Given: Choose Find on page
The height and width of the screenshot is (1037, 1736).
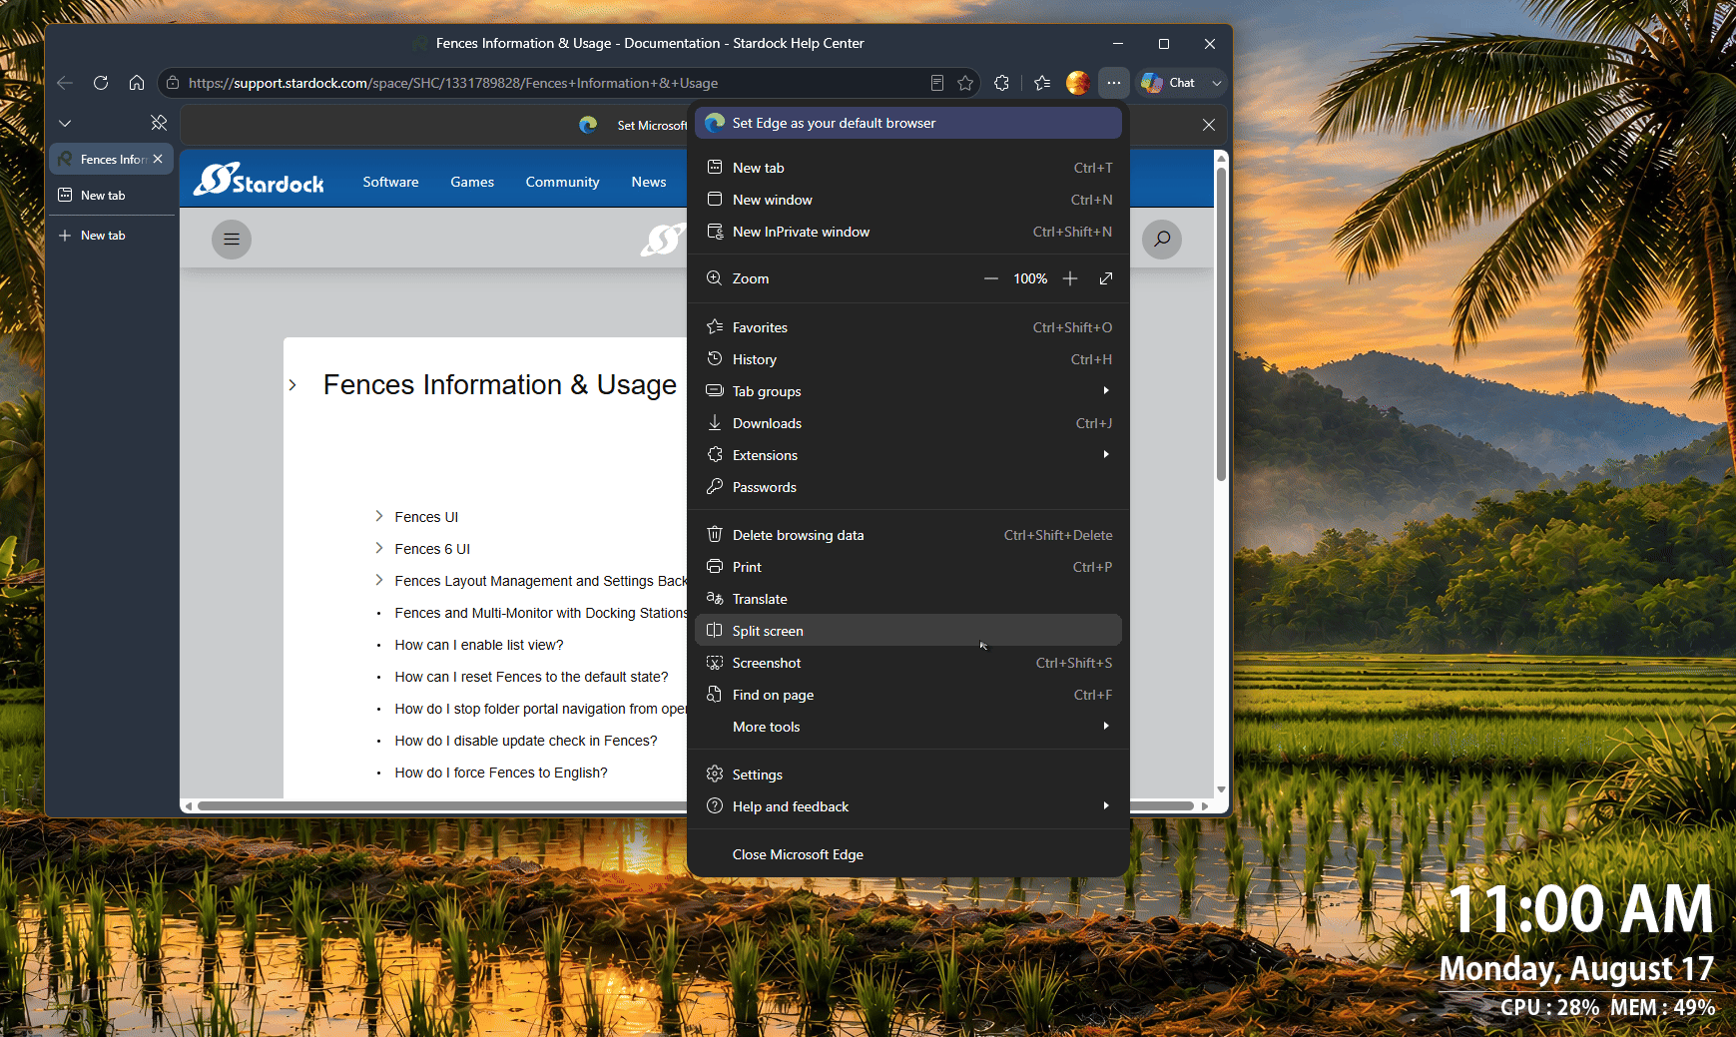Looking at the screenshot, I should tap(908, 695).
